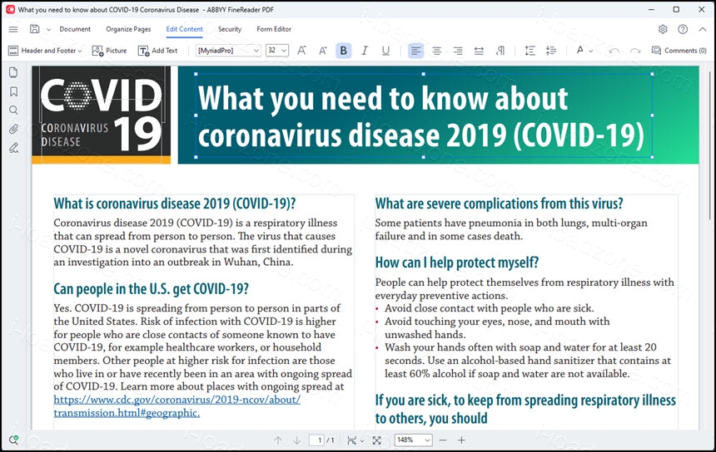Click heading "How can I help protect myself?"
This screenshot has height=452, width=716.
coord(456,263)
